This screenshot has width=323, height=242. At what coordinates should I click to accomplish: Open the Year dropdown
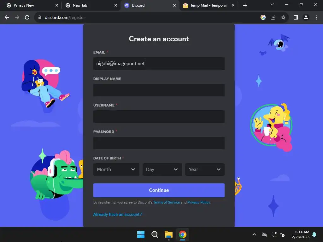(205, 170)
